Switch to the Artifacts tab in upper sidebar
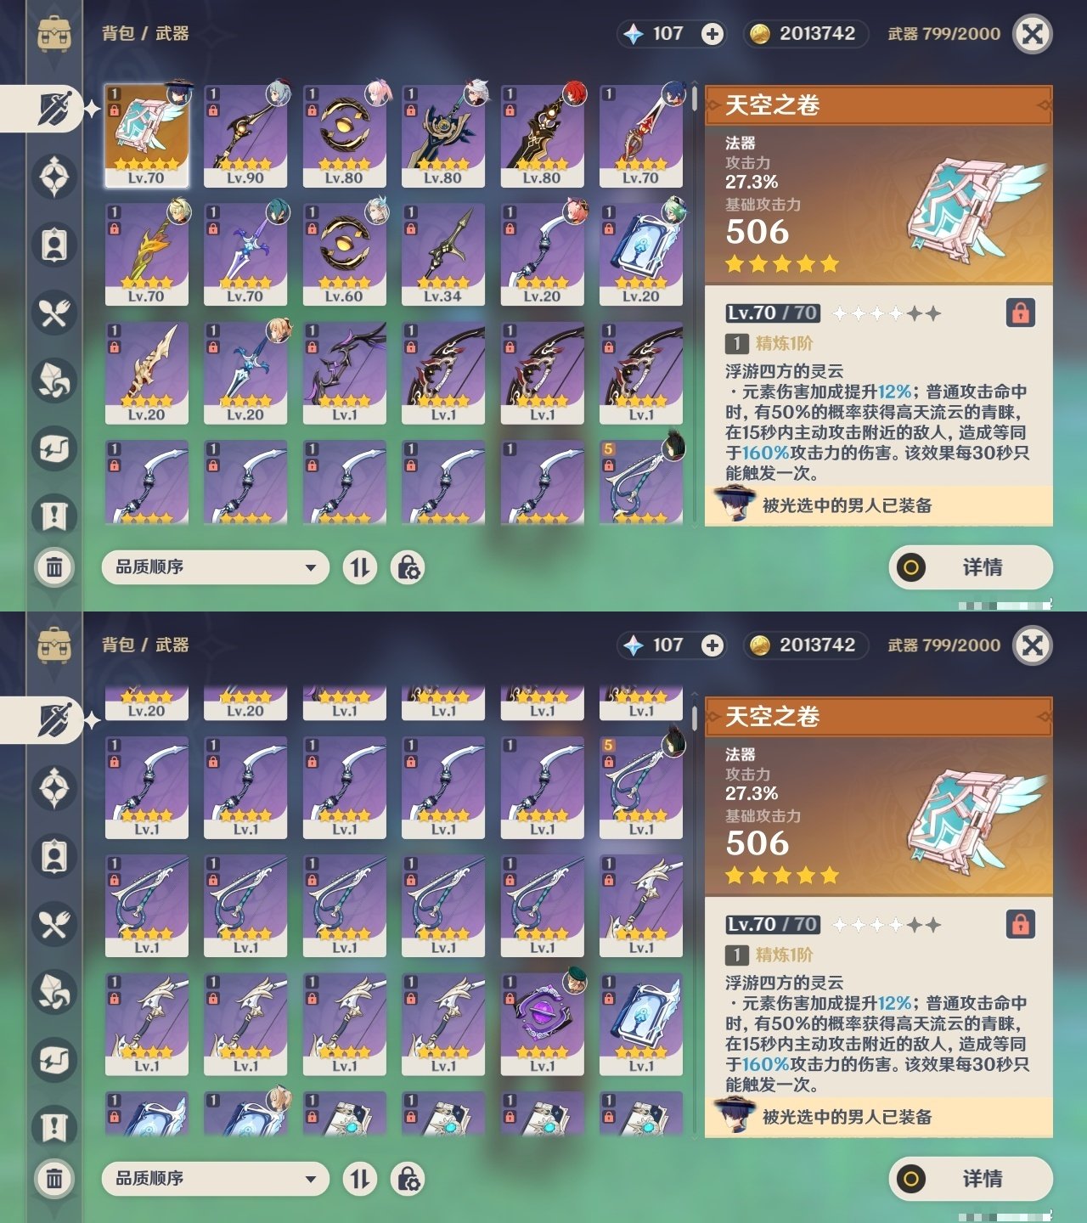1087x1223 pixels. (x=54, y=177)
